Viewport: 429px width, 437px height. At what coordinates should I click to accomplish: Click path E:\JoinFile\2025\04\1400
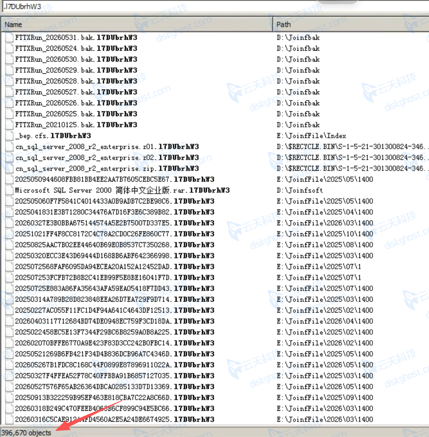pos(325,212)
